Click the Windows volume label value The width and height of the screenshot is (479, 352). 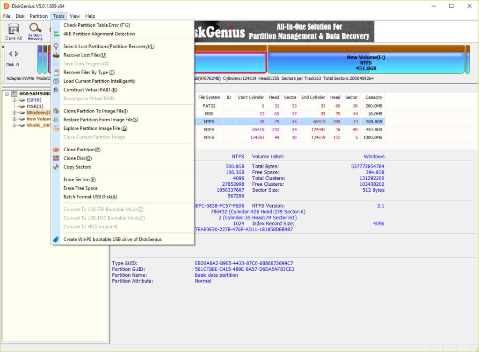[x=374, y=157]
